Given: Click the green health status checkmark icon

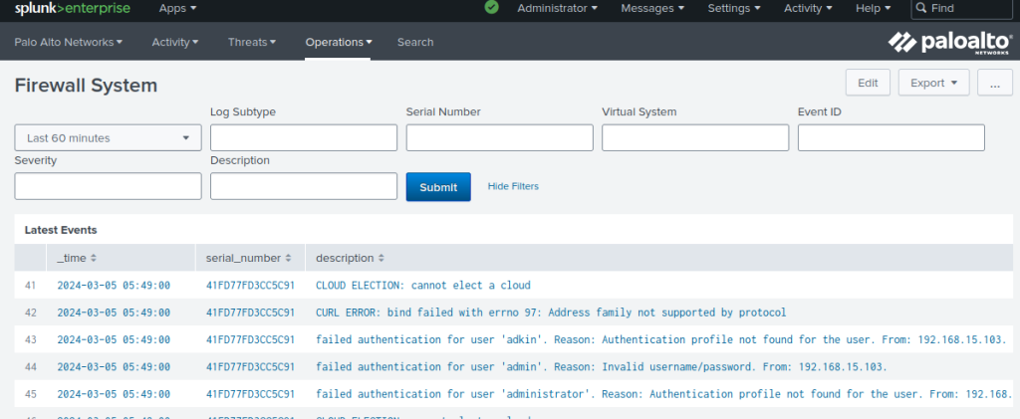Looking at the screenshot, I should pyautogui.click(x=492, y=8).
